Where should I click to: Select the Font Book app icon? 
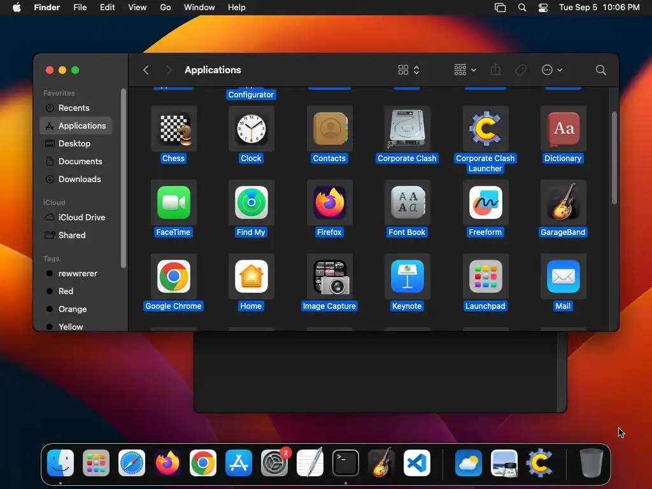click(x=407, y=202)
